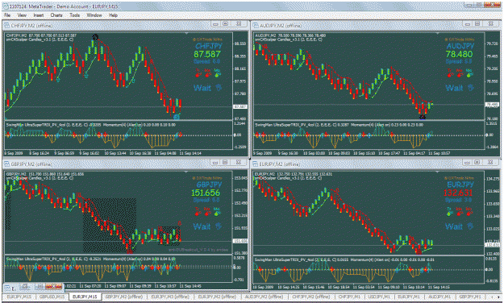Click the blue AUDJPY symbol label
The height and width of the screenshot is (303, 504).
[x=460, y=46]
